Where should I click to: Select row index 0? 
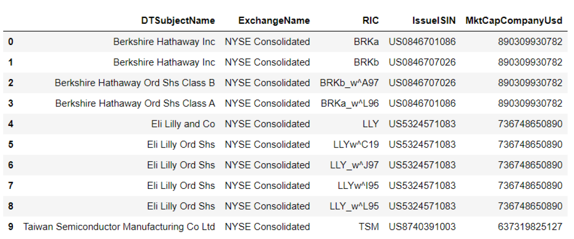click(x=11, y=42)
